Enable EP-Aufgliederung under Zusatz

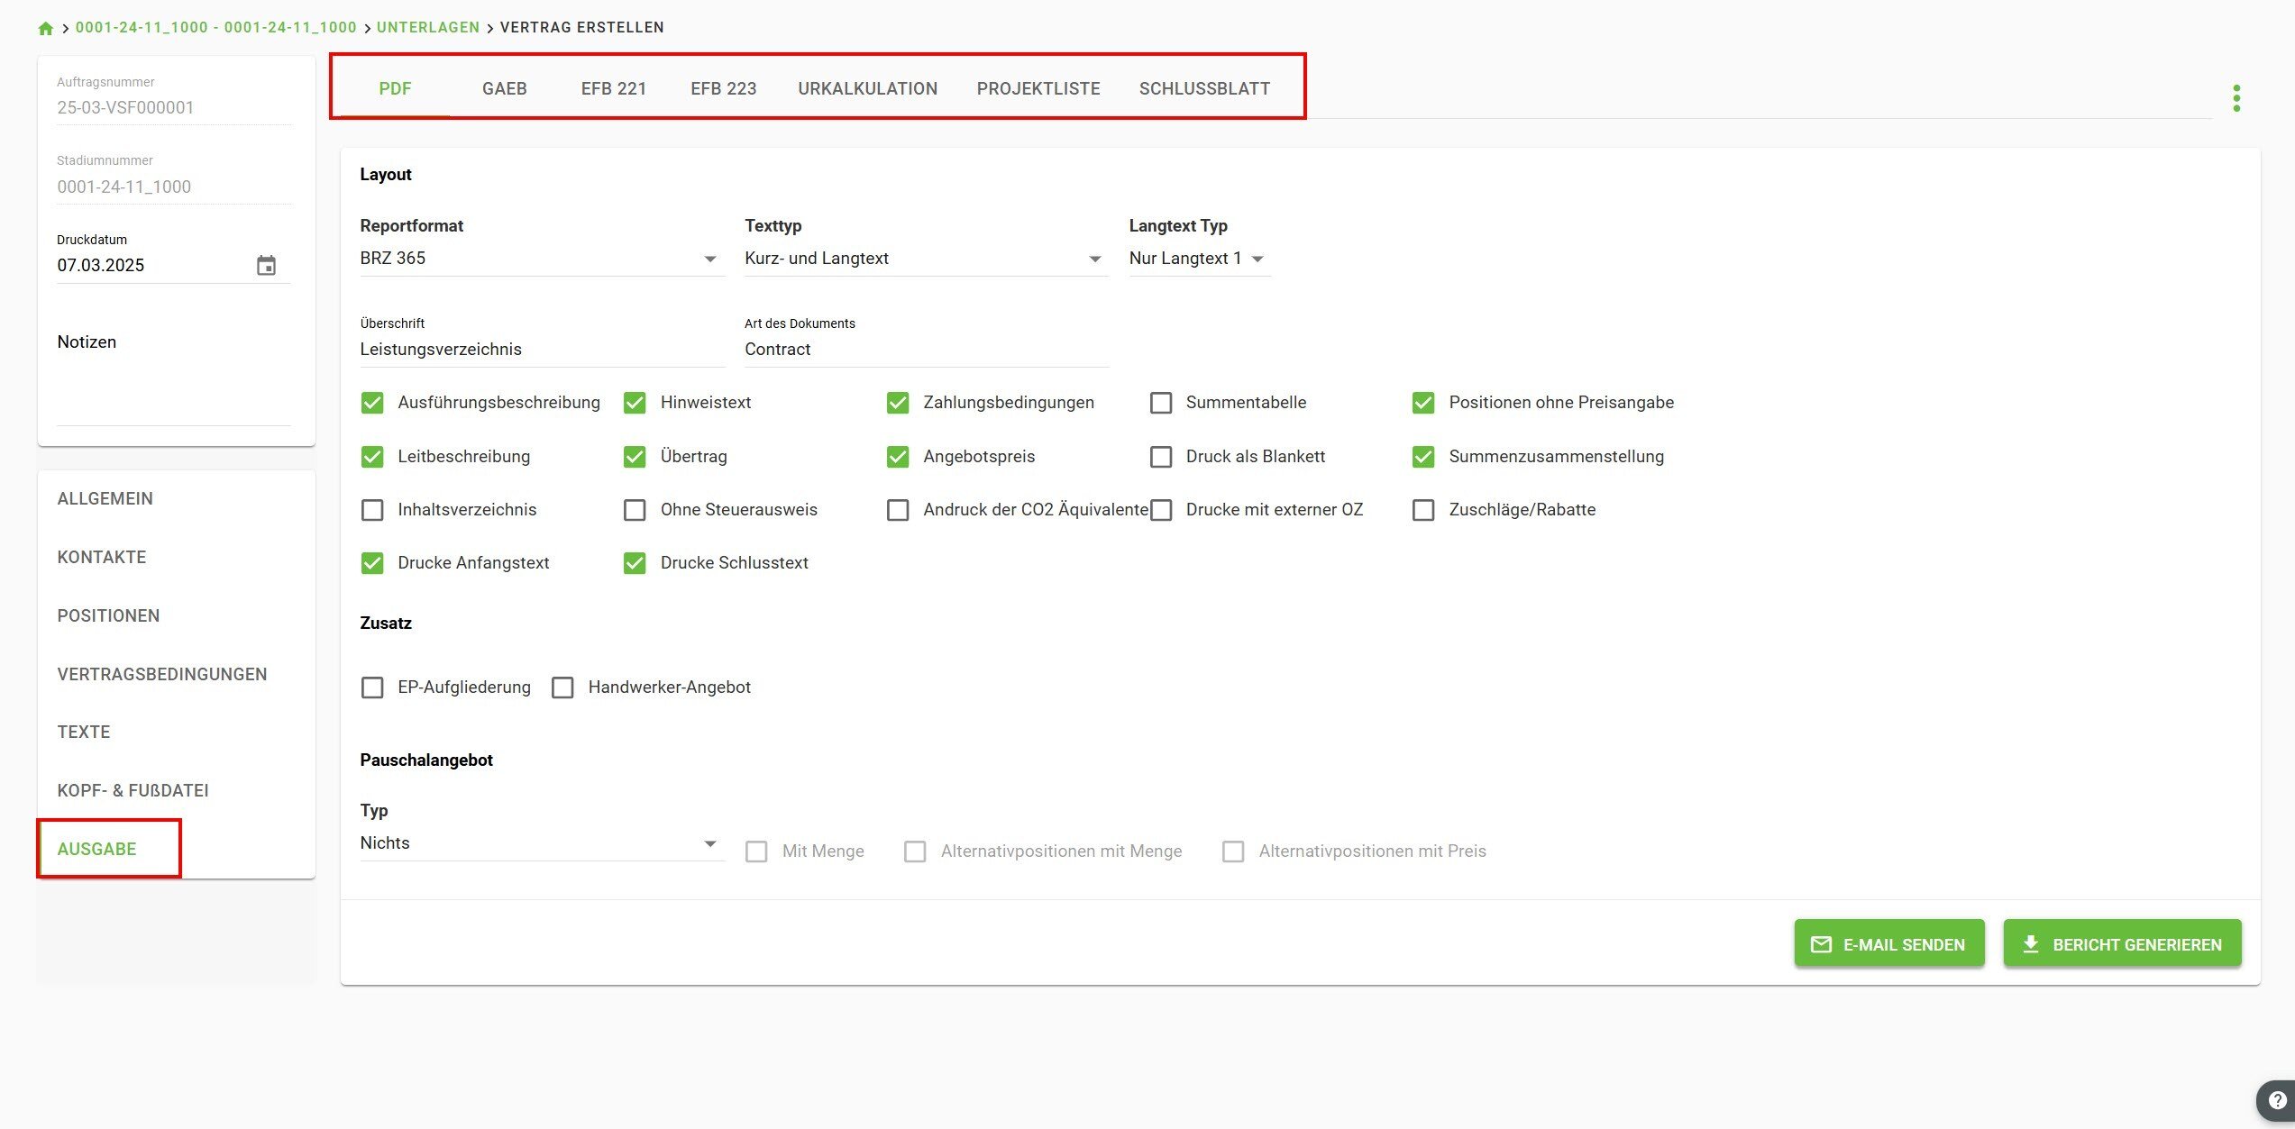click(372, 687)
